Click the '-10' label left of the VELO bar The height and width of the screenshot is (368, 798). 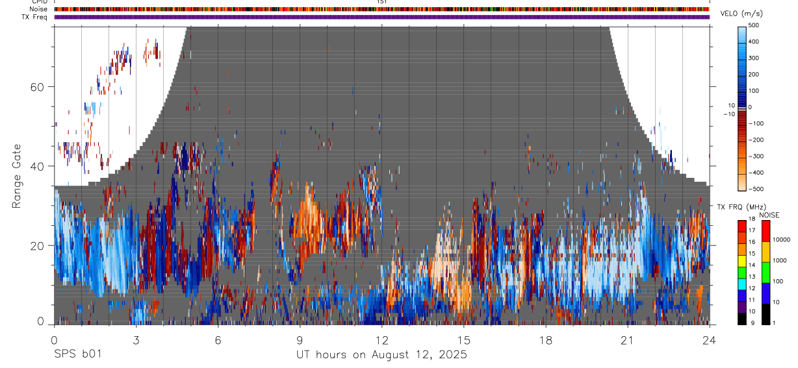(728, 114)
